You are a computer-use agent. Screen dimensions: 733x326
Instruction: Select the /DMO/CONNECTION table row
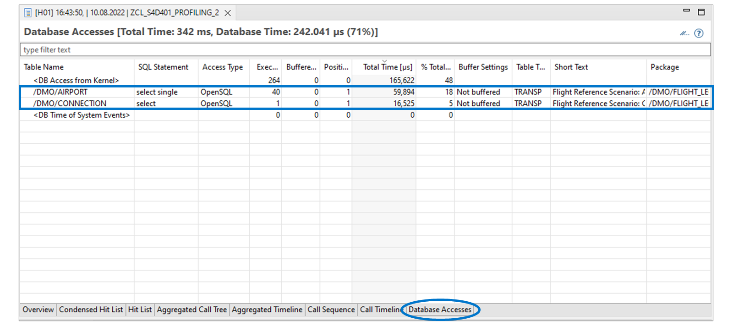365,103
